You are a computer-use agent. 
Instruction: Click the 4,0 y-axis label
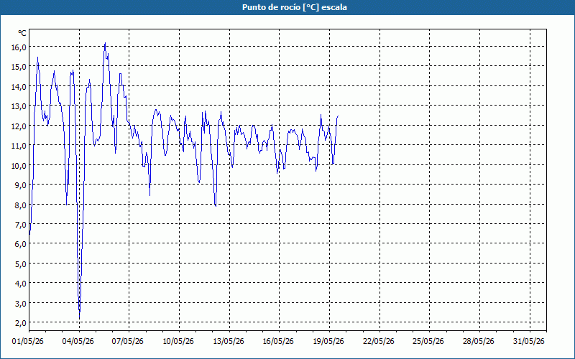pyautogui.click(x=21, y=284)
